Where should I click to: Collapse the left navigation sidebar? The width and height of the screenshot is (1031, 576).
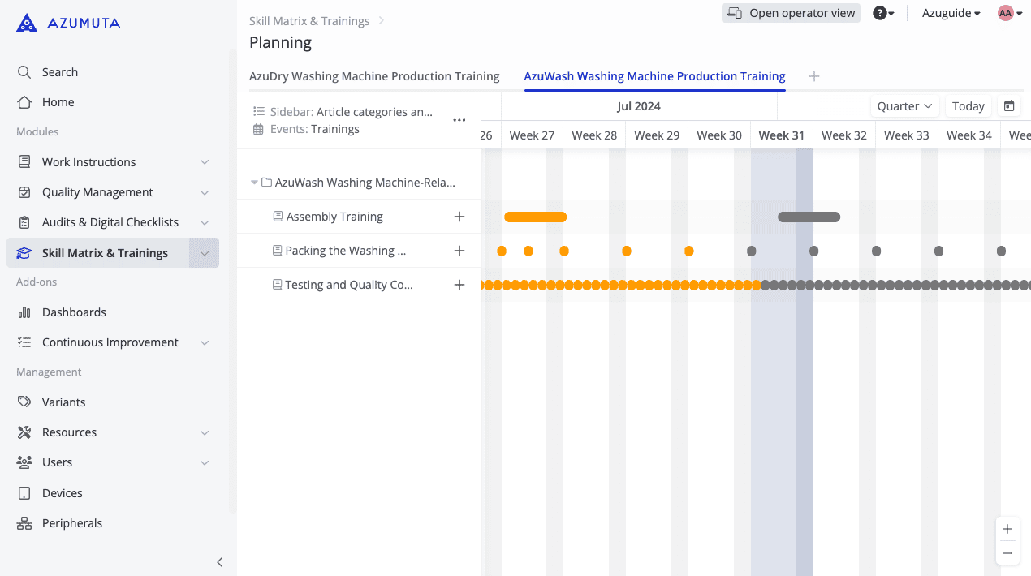[x=219, y=562]
